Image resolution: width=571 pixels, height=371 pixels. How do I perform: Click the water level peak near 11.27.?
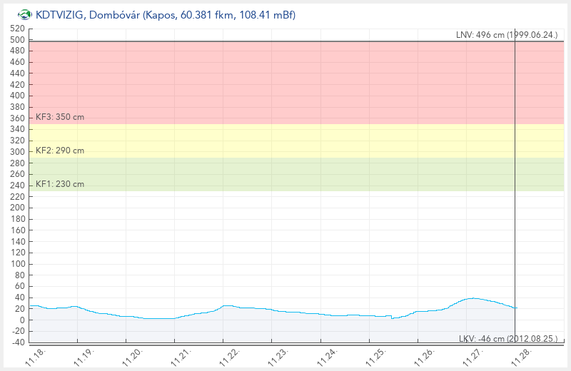coord(472,298)
